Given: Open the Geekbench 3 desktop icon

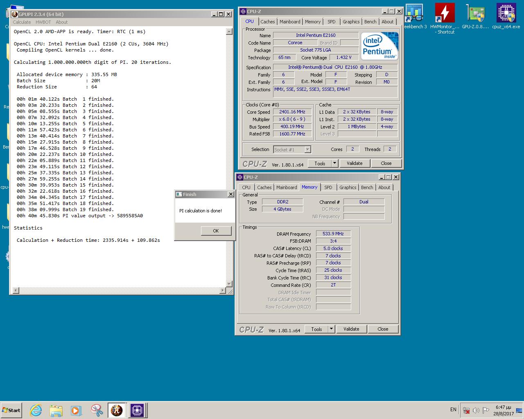Looking at the screenshot, I should [414, 16].
